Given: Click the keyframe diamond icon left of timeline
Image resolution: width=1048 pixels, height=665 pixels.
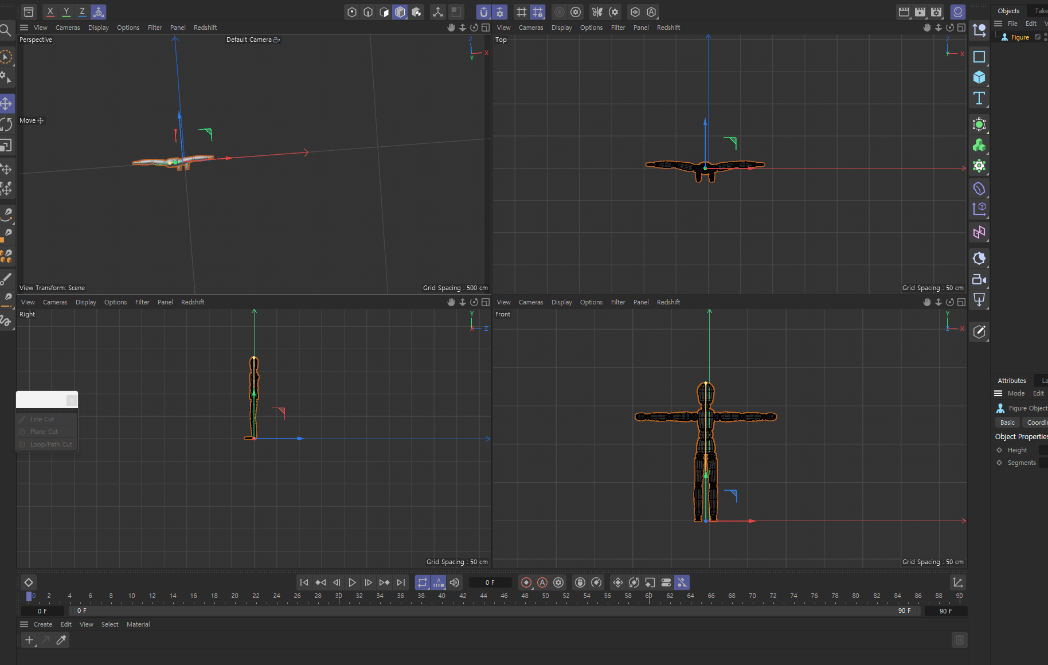Looking at the screenshot, I should (x=29, y=582).
